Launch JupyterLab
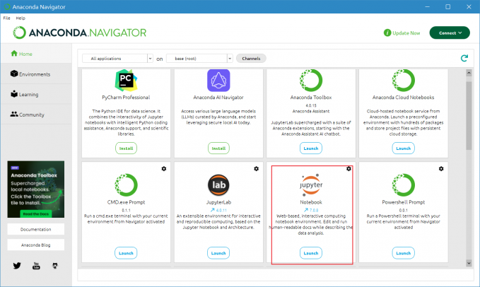 (218, 253)
